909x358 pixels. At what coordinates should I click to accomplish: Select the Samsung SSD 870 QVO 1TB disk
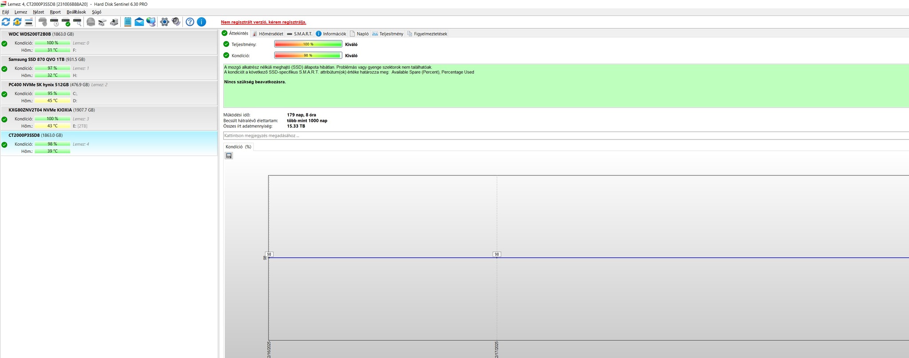pos(109,67)
